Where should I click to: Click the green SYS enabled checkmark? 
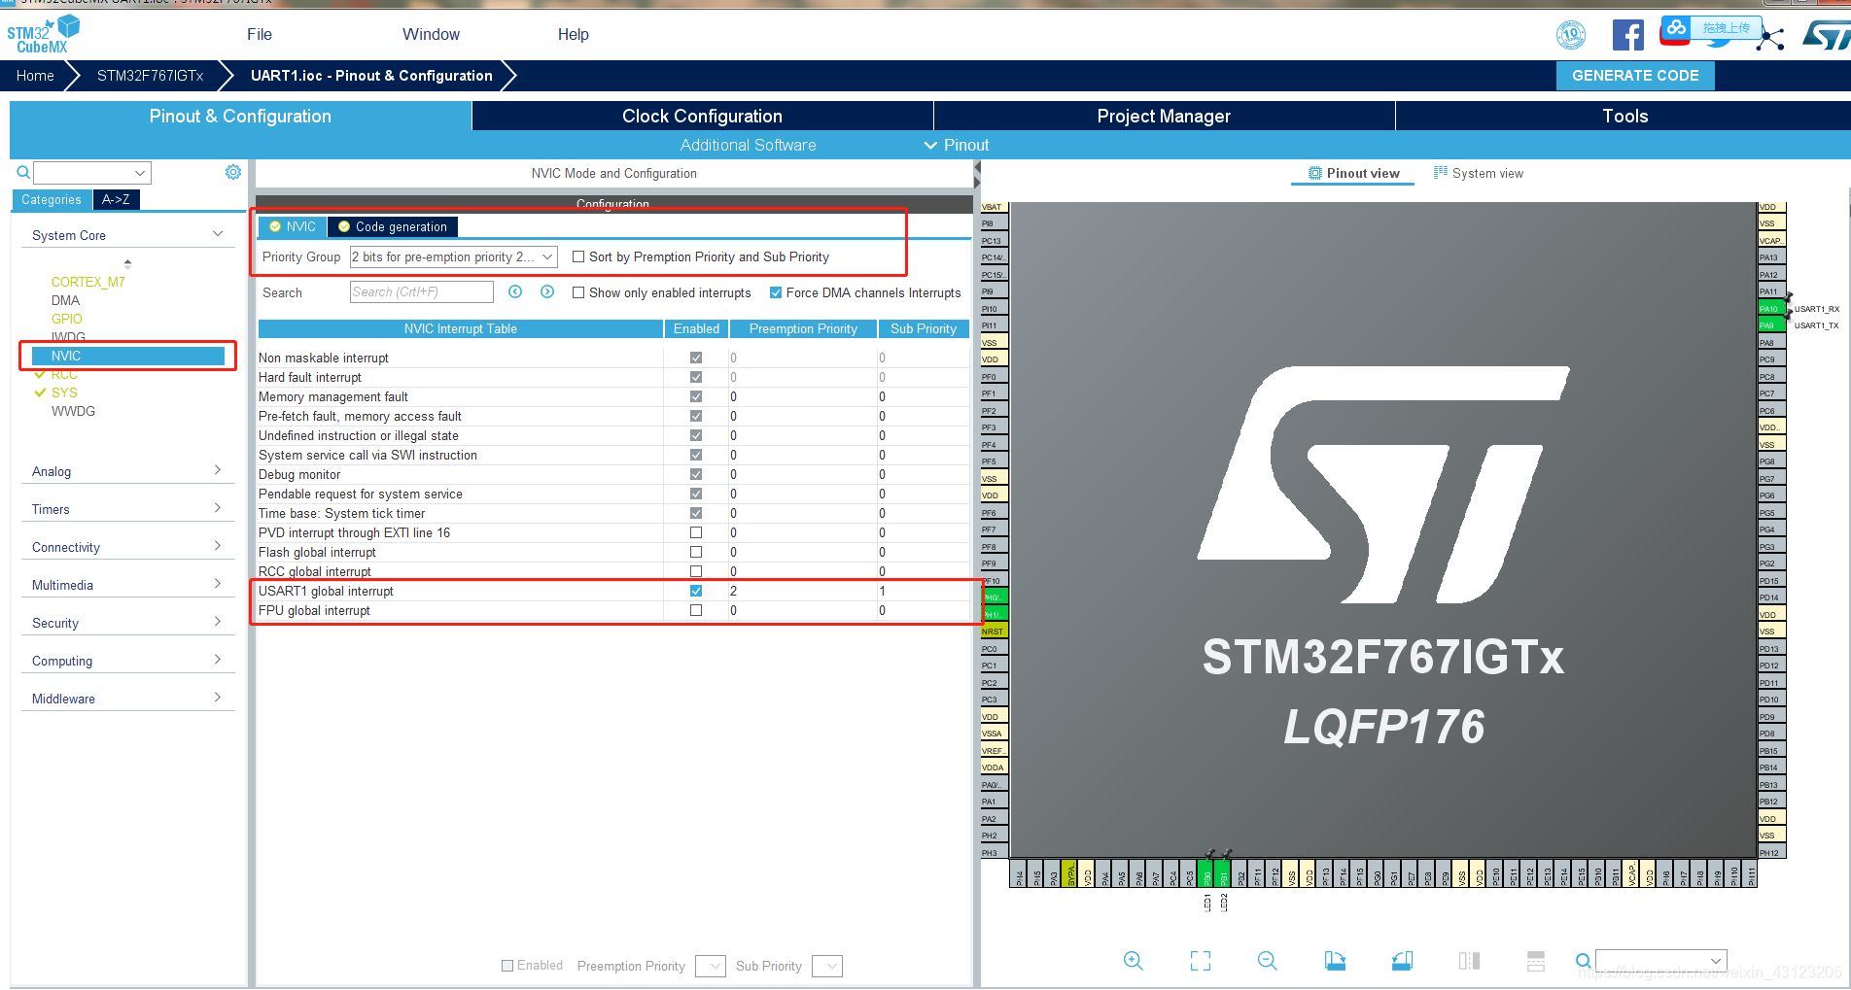point(40,393)
